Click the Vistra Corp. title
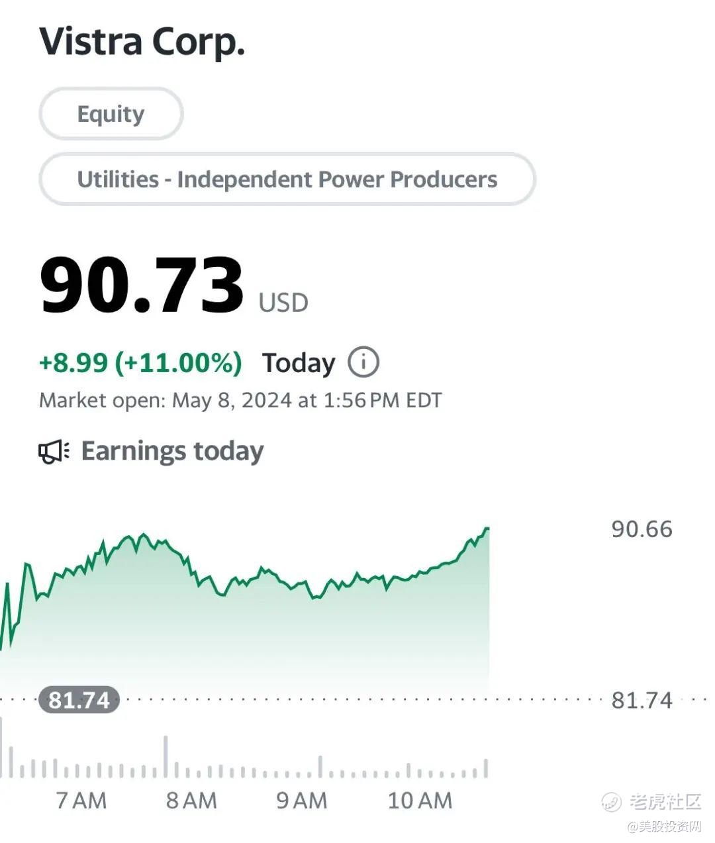This screenshot has height=843, width=715. coord(142,41)
